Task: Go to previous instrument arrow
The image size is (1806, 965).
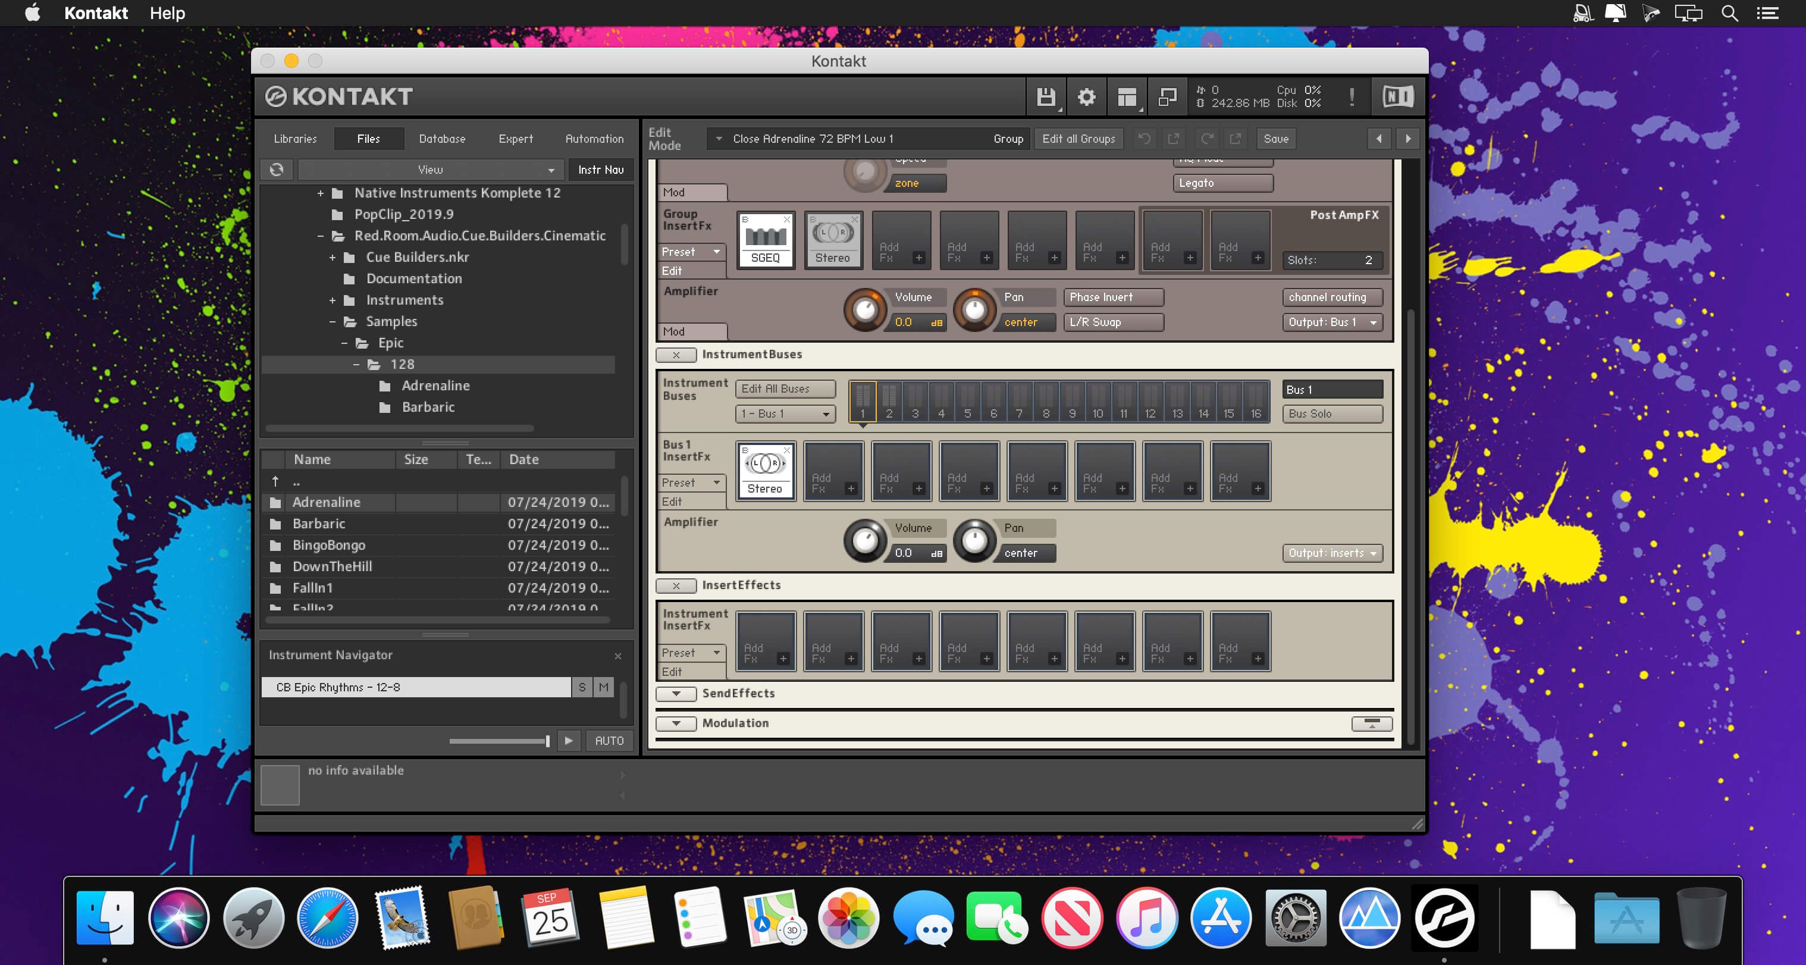Action: (x=1379, y=139)
